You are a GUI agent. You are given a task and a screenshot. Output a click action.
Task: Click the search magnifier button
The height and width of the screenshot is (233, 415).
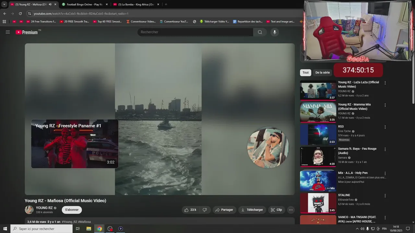[260, 32]
